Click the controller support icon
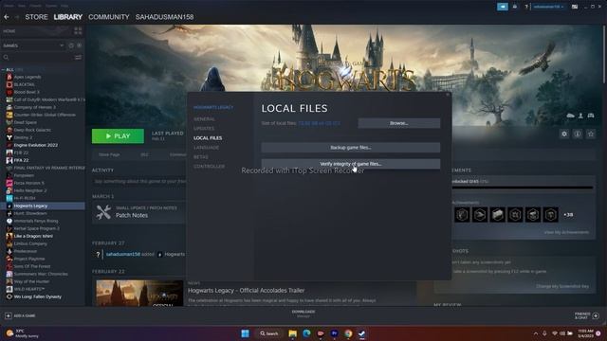 [x=591, y=116]
